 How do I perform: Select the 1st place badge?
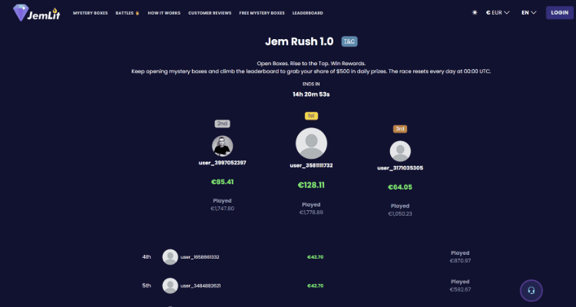click(312, 116)
